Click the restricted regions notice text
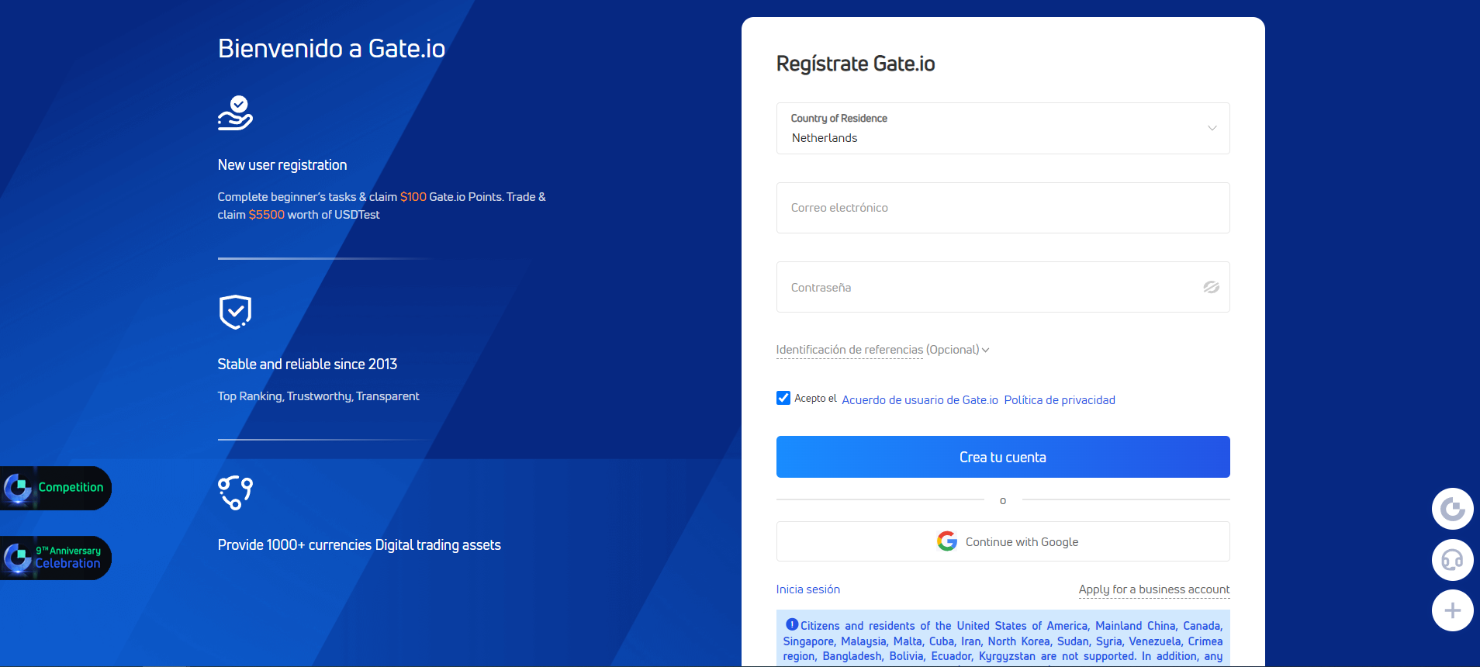 click(x=1003, y=641)
